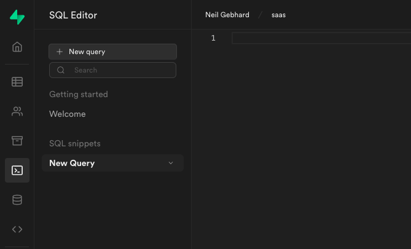
Task: Open the saas project breadcrumb
Action: tap(278, 15)
